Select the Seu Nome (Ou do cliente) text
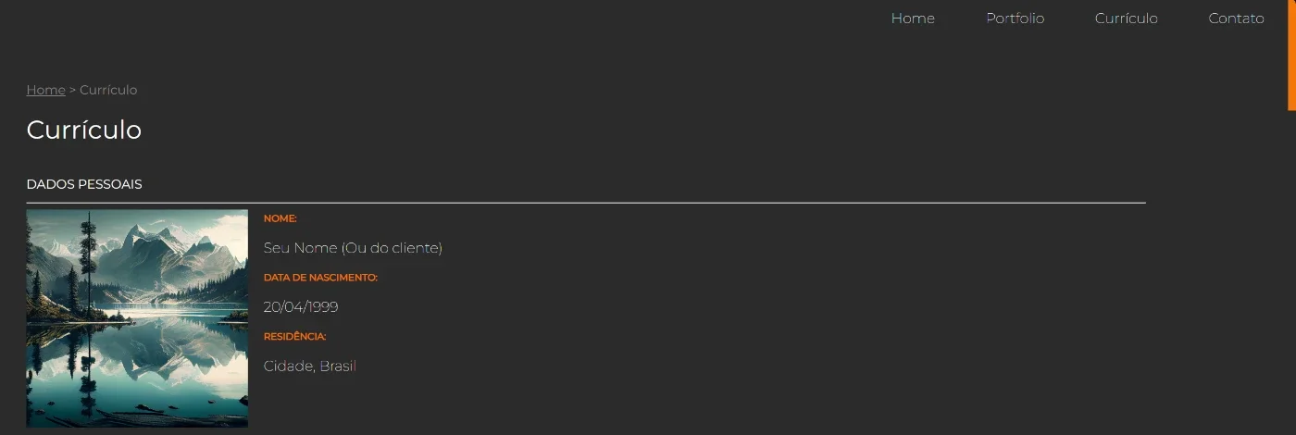 click(353, 248)
